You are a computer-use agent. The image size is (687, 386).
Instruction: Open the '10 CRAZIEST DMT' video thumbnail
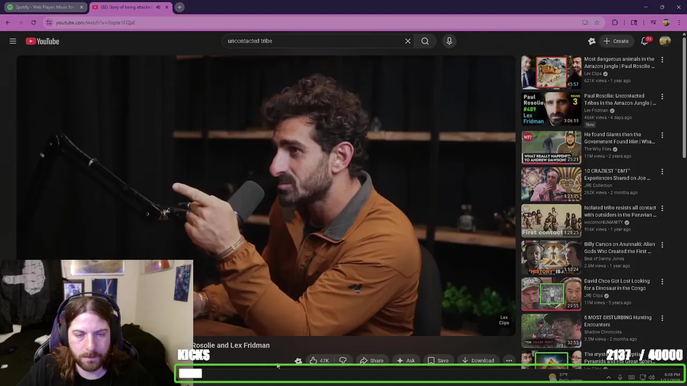tap(551, 184)
